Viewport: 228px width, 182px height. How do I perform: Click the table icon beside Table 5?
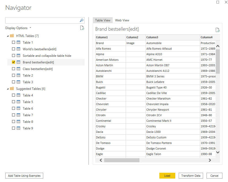click(x=19, y=102)
